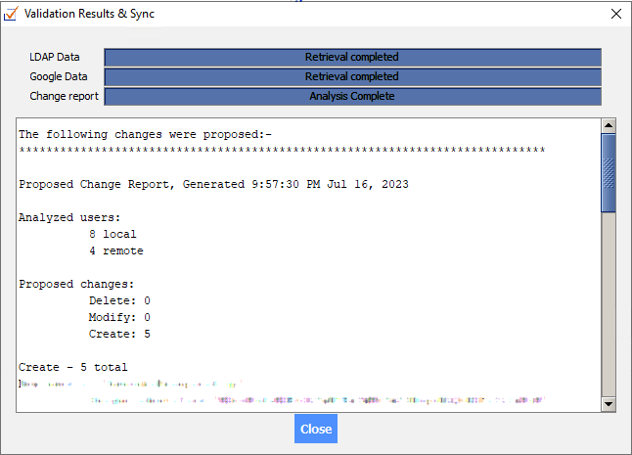Click the Change report Analysis Complete bar

tap(352, 96)
